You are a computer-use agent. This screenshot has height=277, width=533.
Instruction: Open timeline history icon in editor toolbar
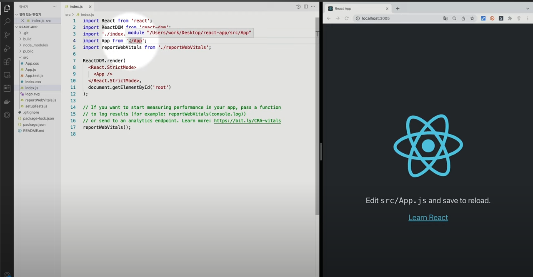298,7
